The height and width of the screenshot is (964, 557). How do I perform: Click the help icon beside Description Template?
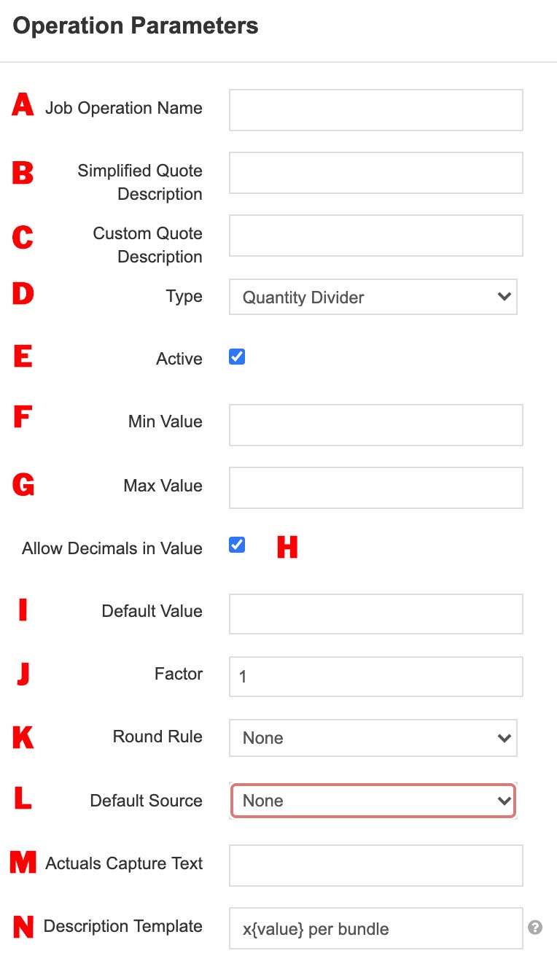[535, 928]
